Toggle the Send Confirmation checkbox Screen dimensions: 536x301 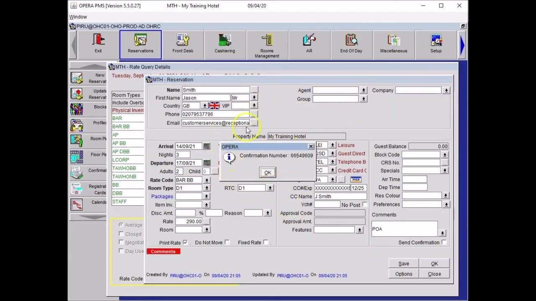coord(444,242)
